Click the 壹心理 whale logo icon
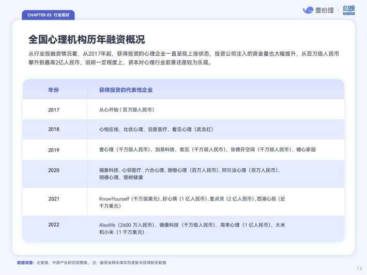Viewport: 367px width, 275px height. (x=308, y=10)
